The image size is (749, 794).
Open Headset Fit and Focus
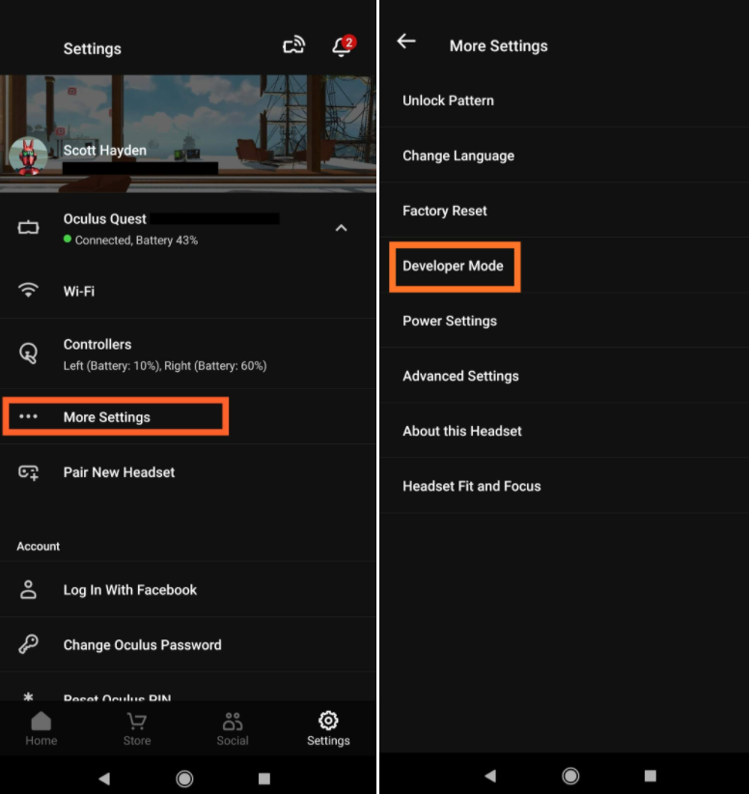pyautogui.click(x=471, y=486)
